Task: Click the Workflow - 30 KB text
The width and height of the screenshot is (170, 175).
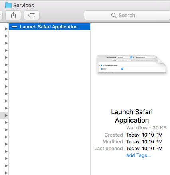Action: point(146,128)
